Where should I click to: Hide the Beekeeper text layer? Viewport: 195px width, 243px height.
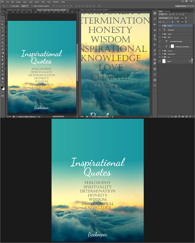pyautogui.click(x=160, y=30)
